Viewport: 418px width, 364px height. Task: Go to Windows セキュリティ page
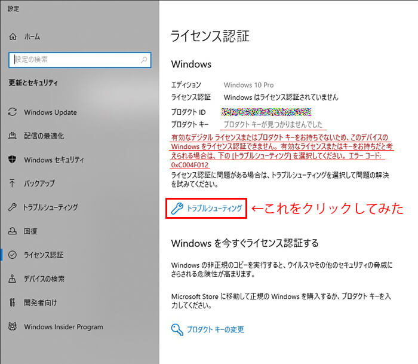[x=54, y=160]
